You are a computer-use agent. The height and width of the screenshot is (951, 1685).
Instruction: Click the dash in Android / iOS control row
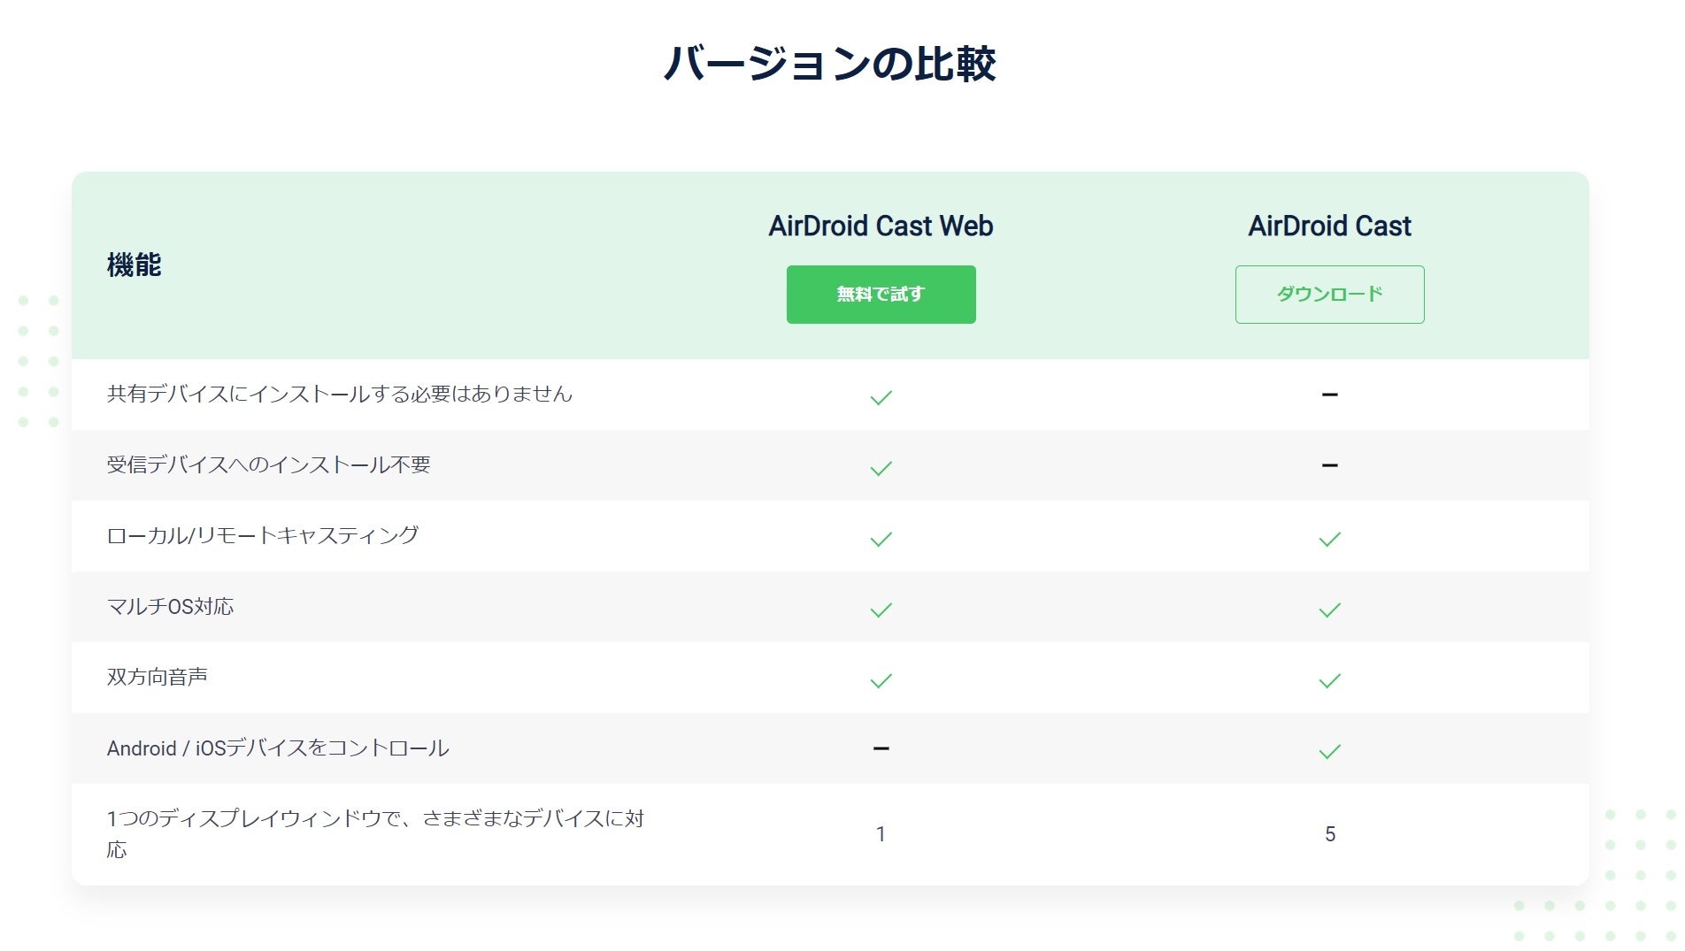[x=881, y=748]
